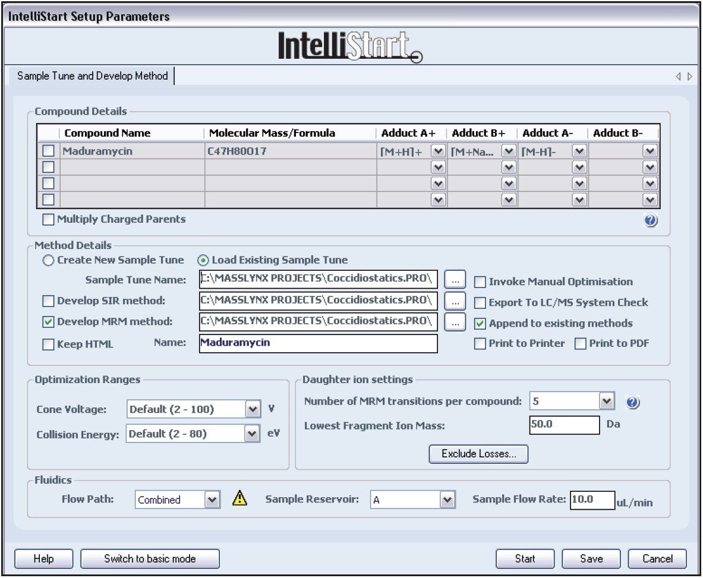Click the C47H80O17 formula cell
The height and width of the screenshot is (578, 703).
coord(291,151)
